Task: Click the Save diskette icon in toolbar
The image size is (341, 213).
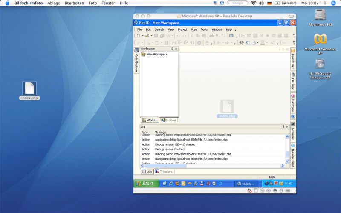Action: (156, 36)
